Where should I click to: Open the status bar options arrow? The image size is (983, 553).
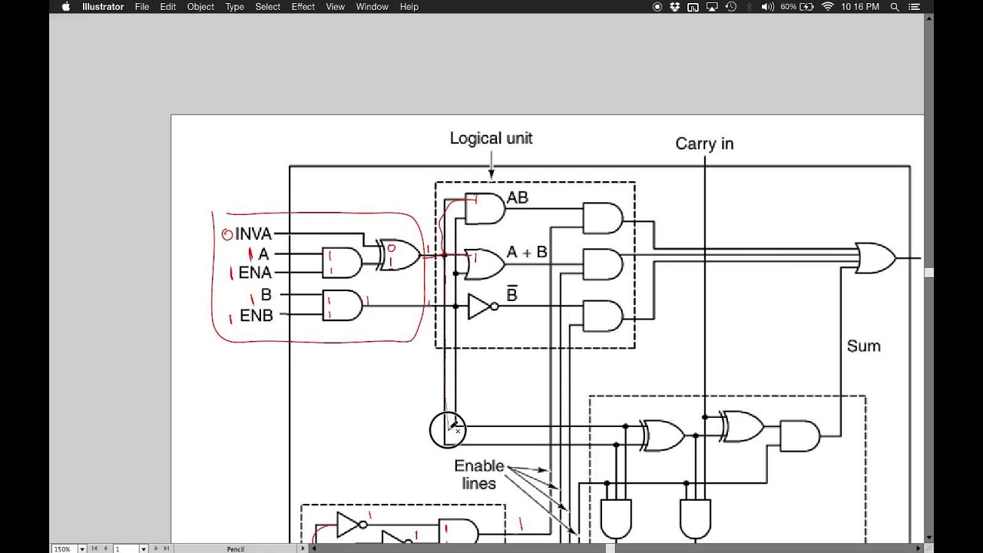303,548
